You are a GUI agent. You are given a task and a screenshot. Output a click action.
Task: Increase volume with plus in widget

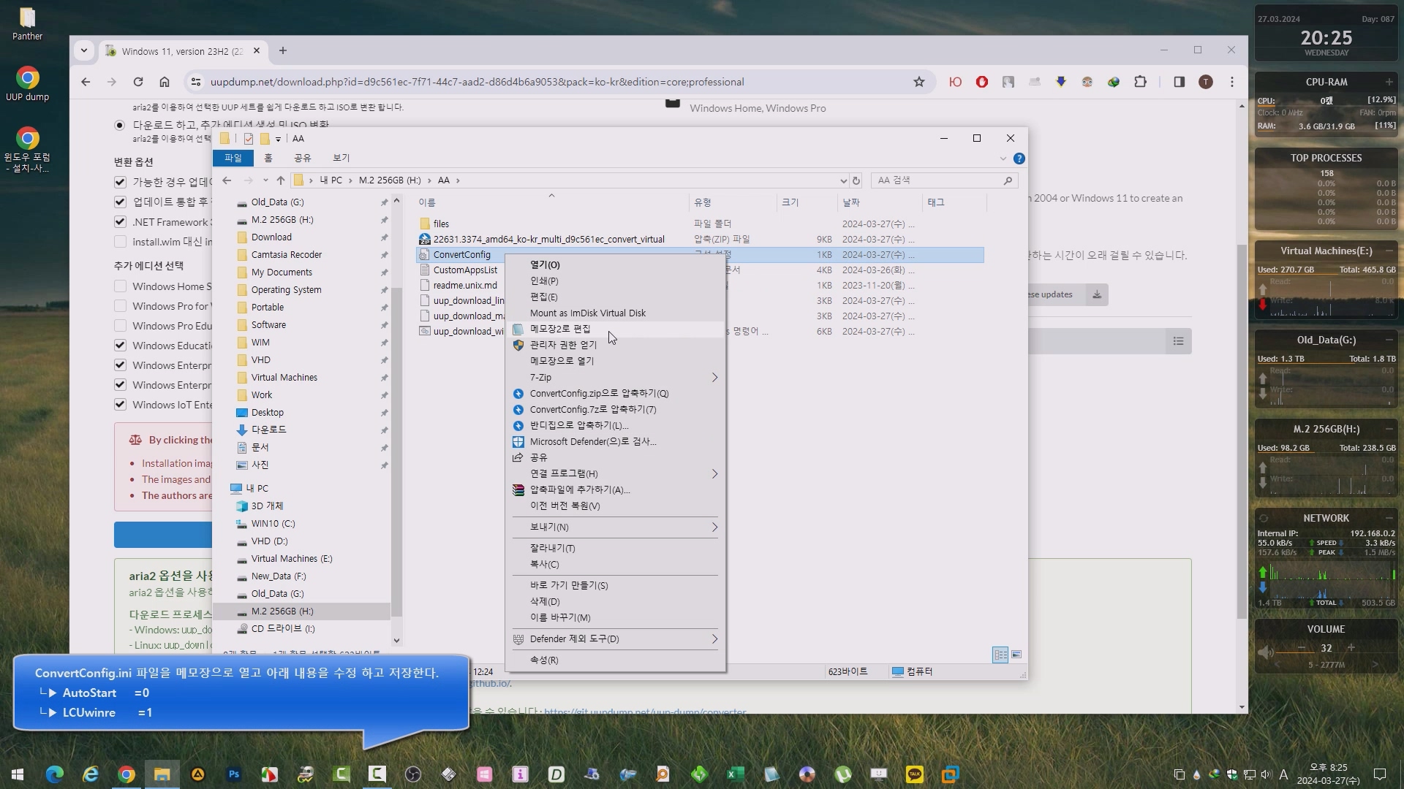[x=1351, y=648]
